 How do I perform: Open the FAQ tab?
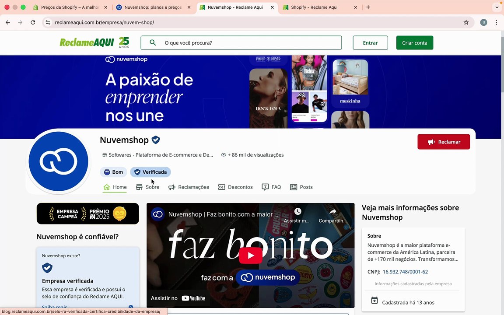[271, 187]
